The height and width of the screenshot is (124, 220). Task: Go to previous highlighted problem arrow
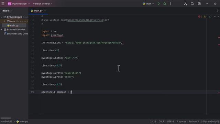coord(215,17)
